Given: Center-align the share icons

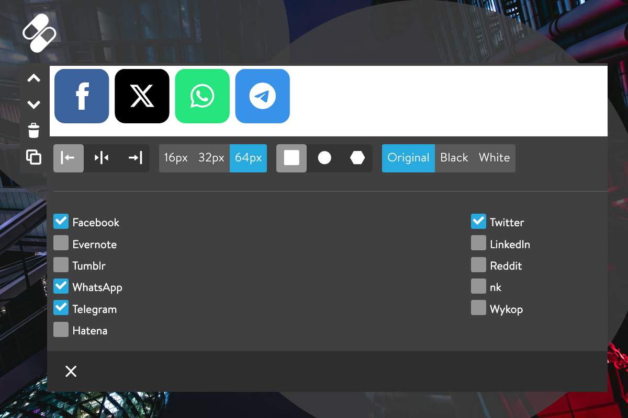Looking at the screenshot, I should tap(102, 158).
